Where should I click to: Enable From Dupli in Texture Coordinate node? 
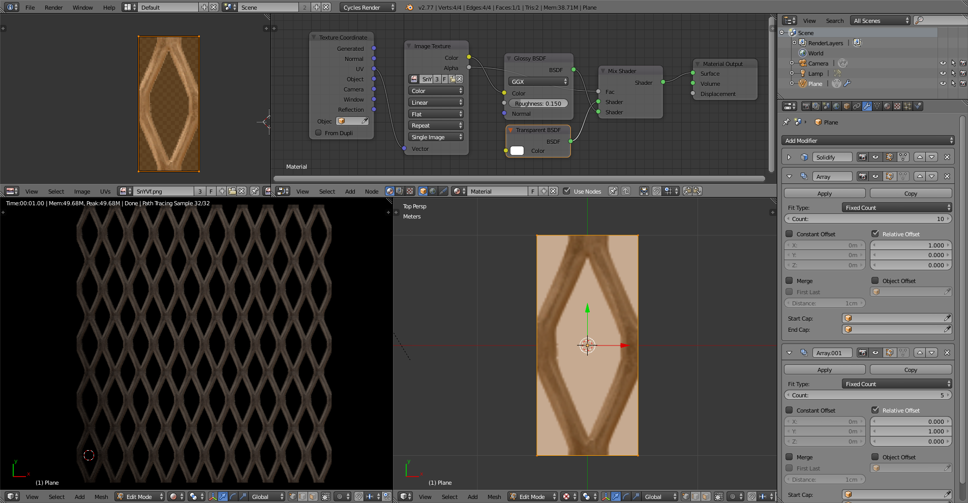click(x=318, y=133)
